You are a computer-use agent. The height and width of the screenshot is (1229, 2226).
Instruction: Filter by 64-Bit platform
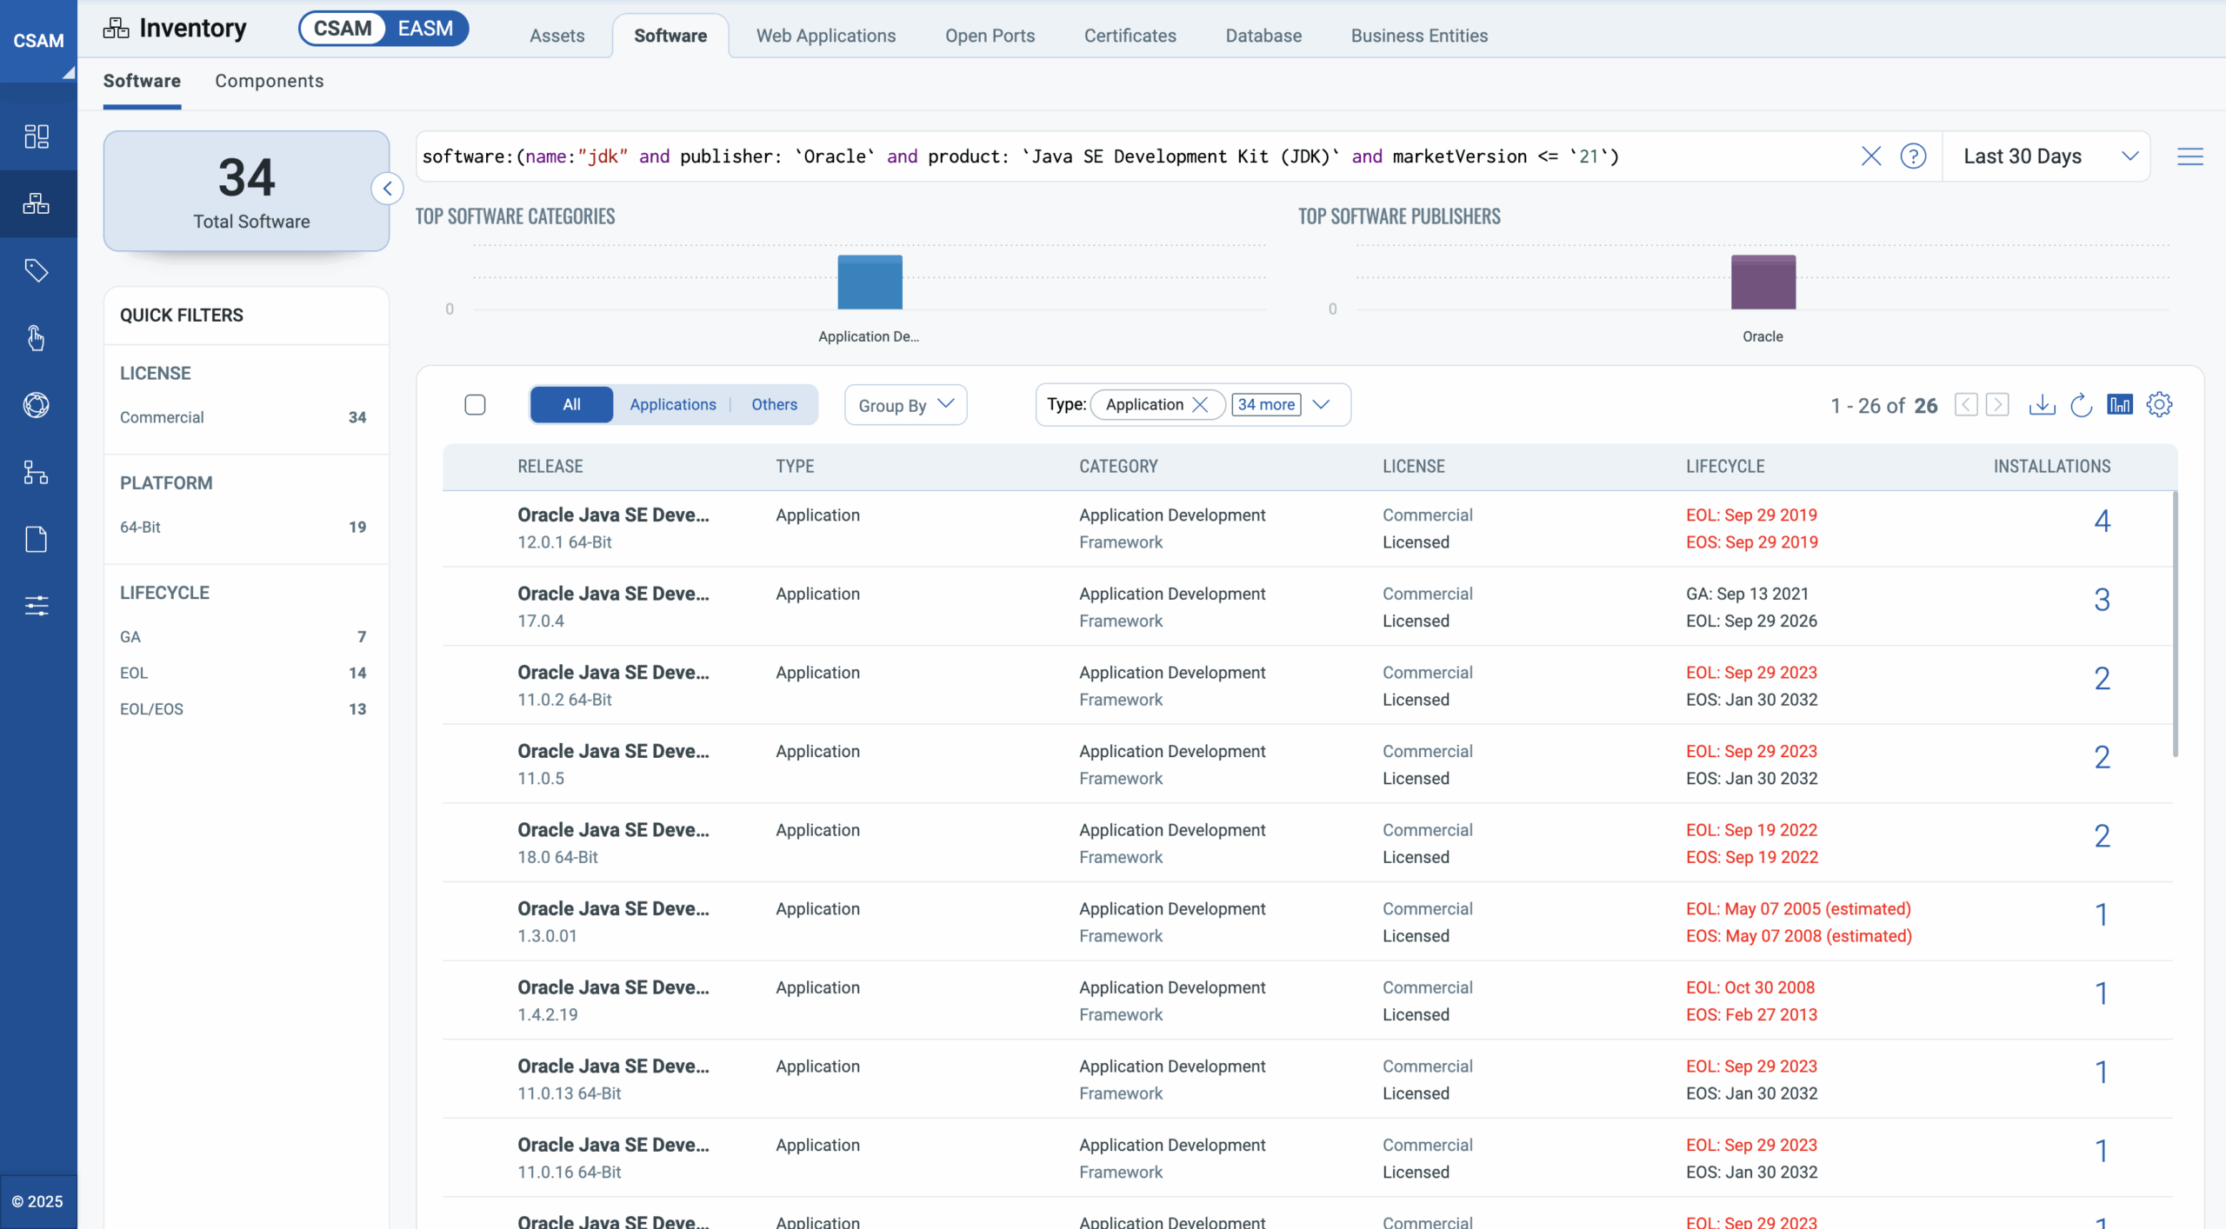pyautogui.click(x=243, y=527)
